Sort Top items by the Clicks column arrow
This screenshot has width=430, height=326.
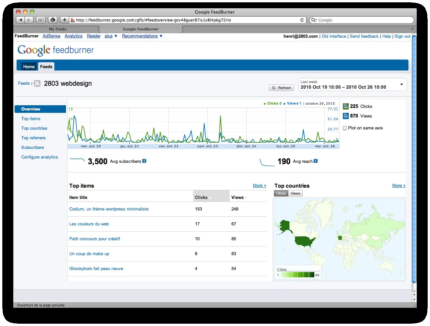pos(210,198)
